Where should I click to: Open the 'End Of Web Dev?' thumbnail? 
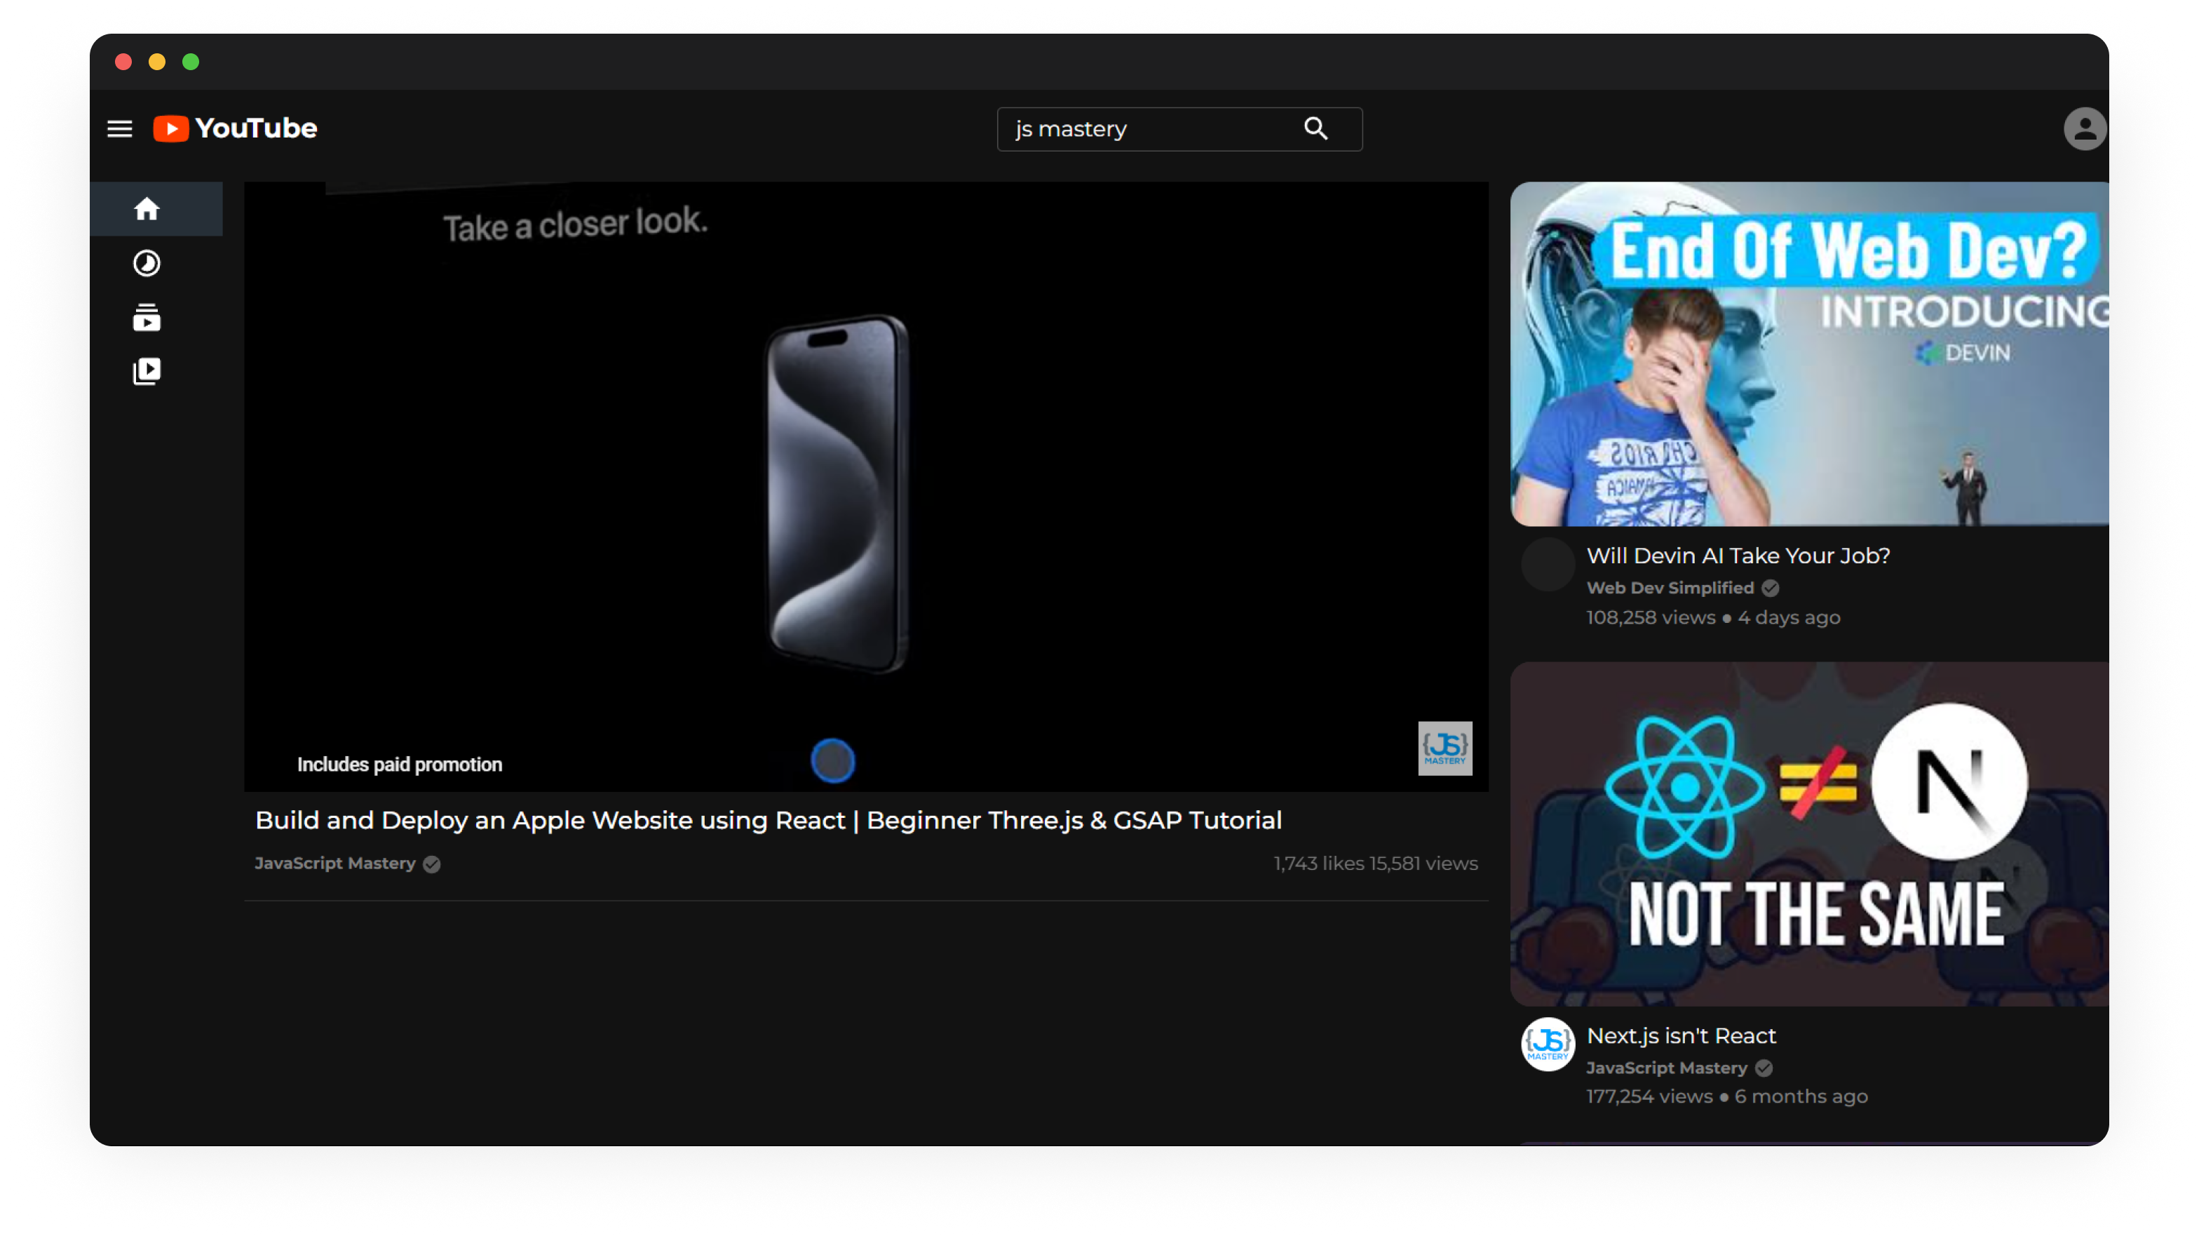point(1809,354)
